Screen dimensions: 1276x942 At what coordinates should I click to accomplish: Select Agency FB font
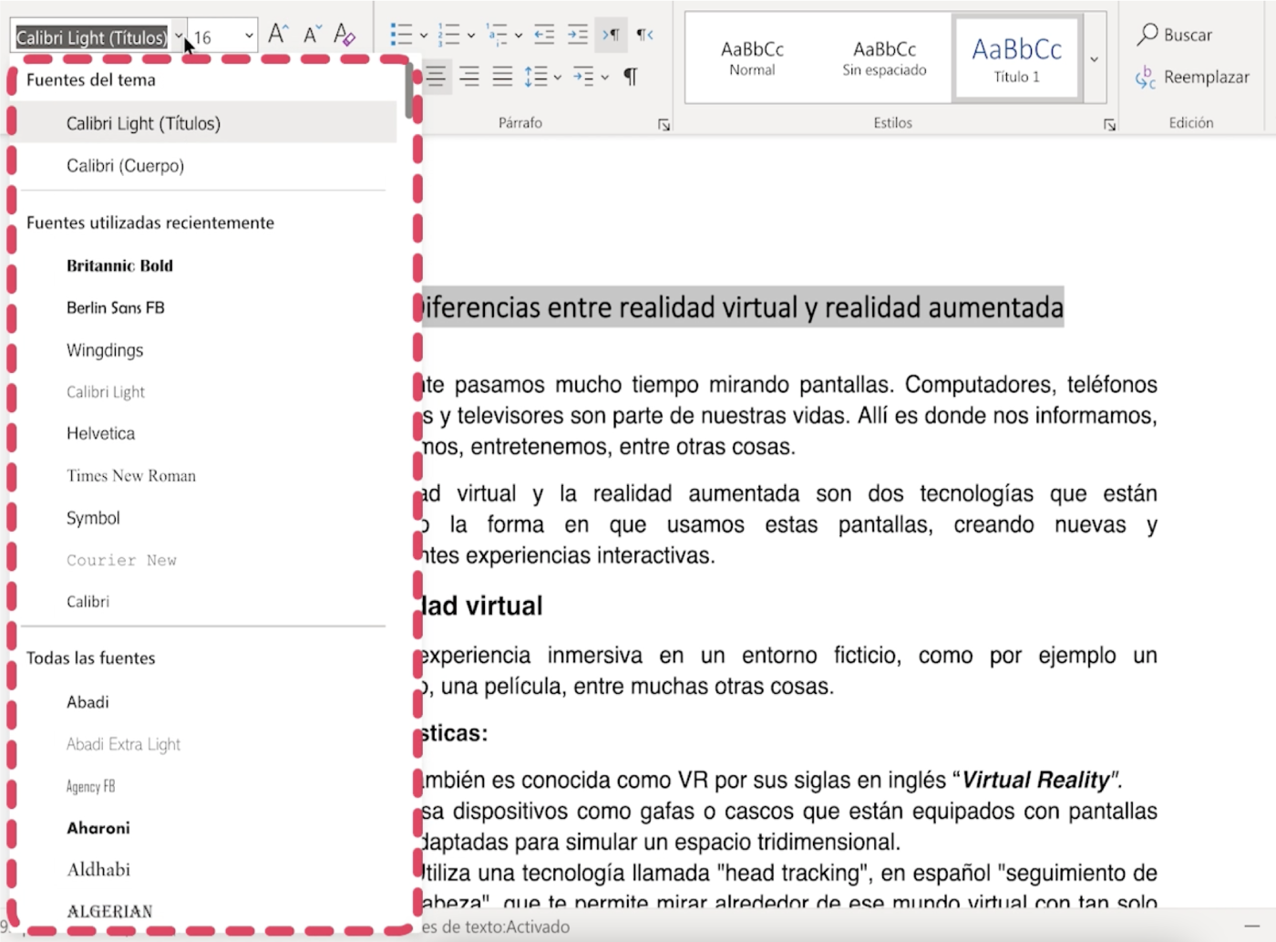(x=207, y=786)
